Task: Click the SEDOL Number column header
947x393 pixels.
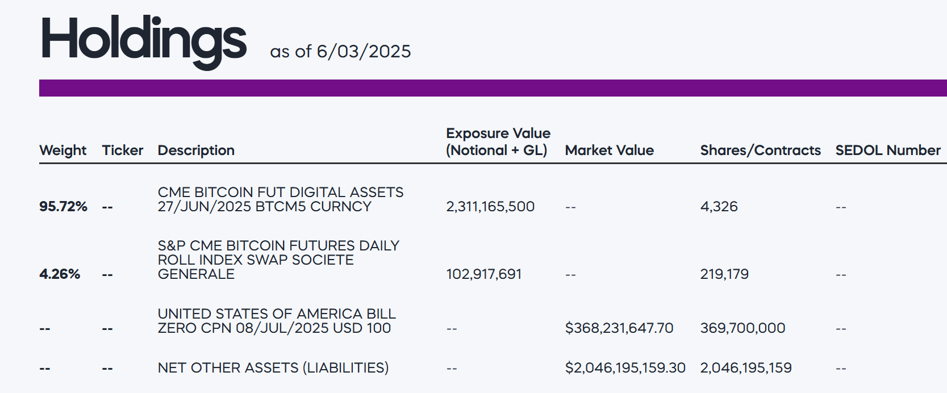Action: (887, 150)
